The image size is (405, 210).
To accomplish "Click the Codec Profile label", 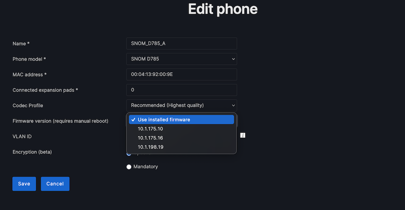I will coord(28,106).
